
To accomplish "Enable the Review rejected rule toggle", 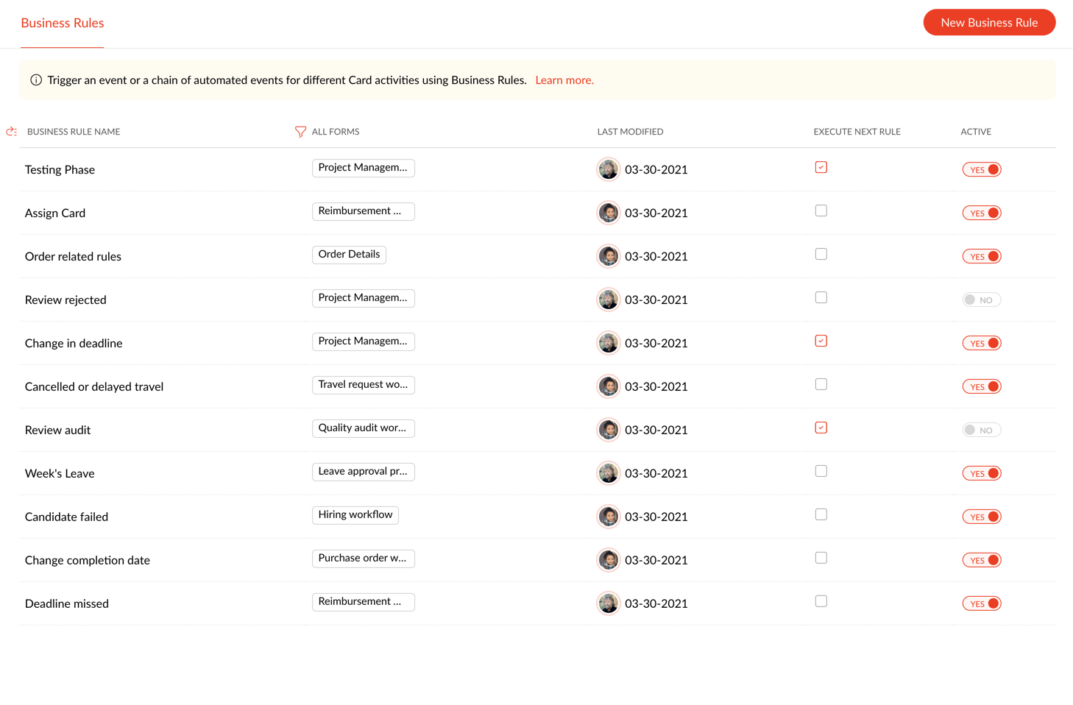I will click(982, 300).
